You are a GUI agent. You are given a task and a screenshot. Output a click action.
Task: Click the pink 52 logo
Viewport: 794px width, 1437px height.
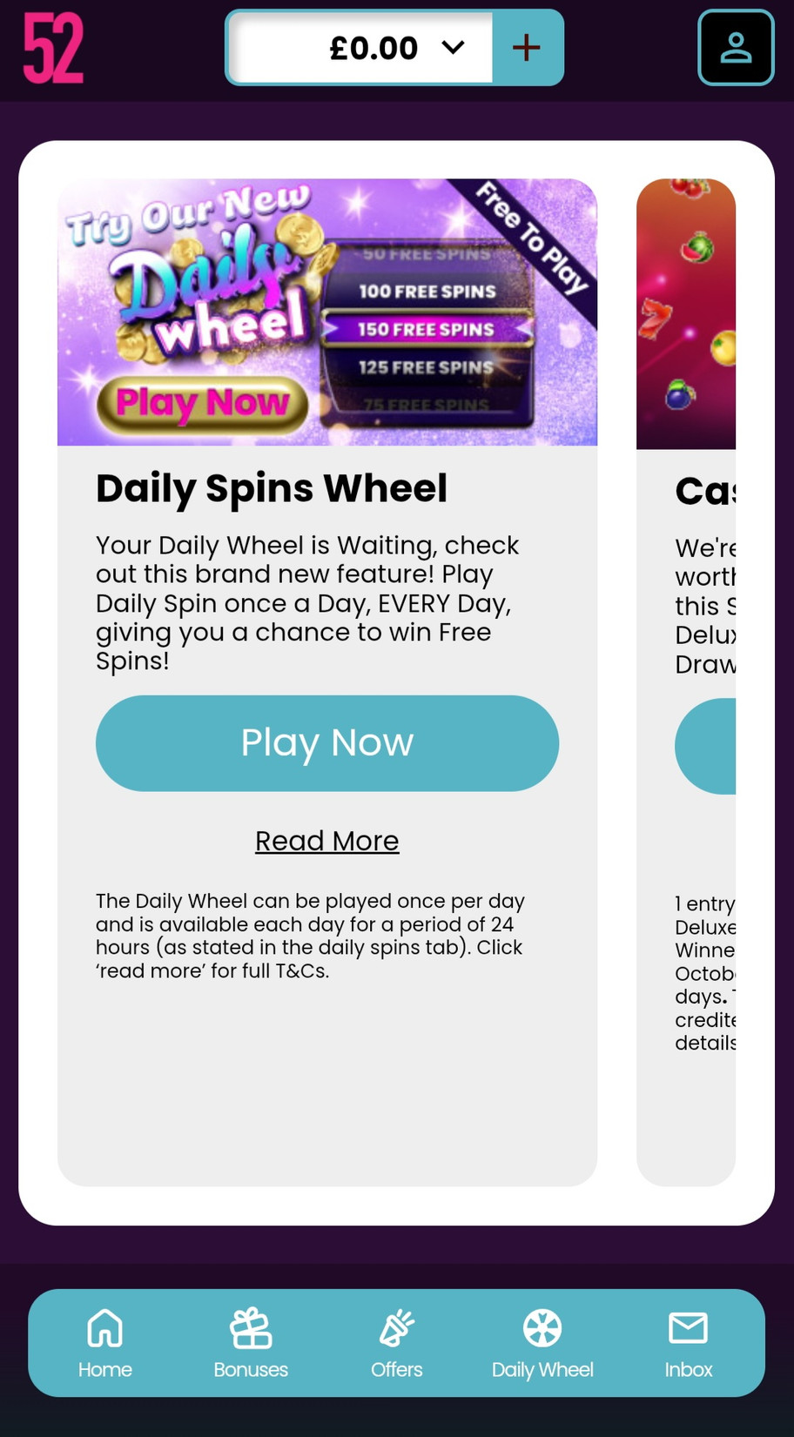pos(53,49)
